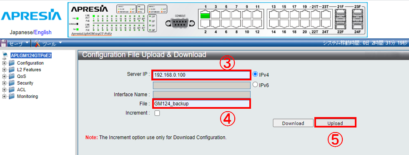Click the Tools wrench icon
This screenshot has width=409, height=155.
click(x=37, y=43)
